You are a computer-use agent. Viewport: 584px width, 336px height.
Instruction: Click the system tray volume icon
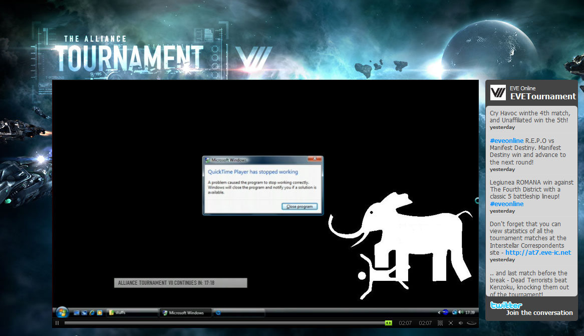(x=461, y=312)
